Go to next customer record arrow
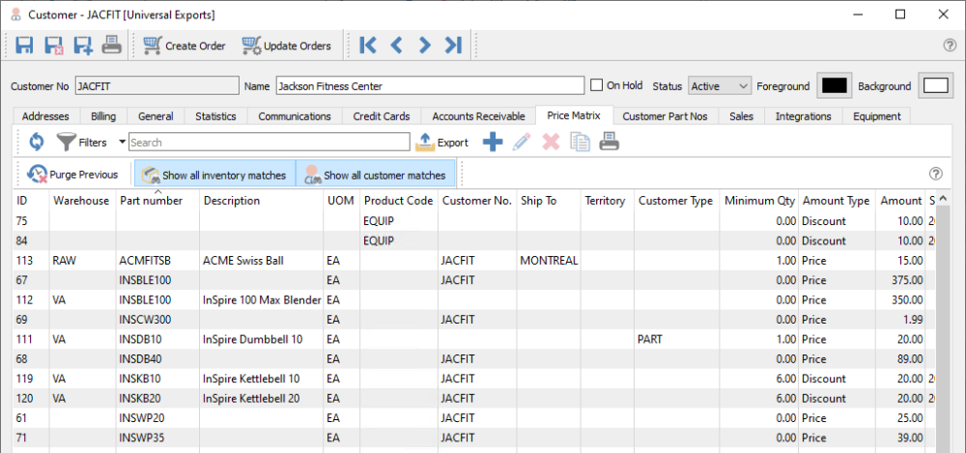This screenshot has width=966, height=453. (x=424, y=45)
